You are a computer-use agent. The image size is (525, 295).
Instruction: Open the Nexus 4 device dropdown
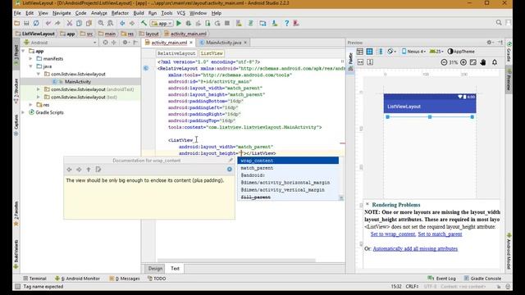tap(413, 51)
